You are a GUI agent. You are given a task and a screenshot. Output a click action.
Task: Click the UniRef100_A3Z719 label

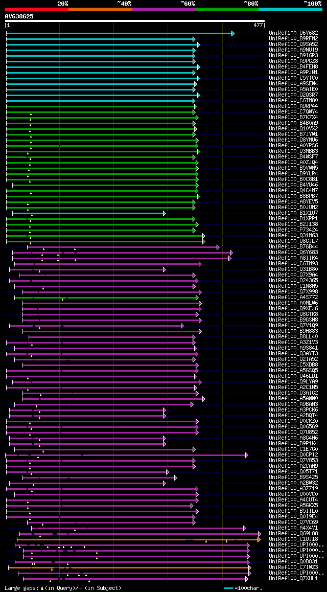293,489
